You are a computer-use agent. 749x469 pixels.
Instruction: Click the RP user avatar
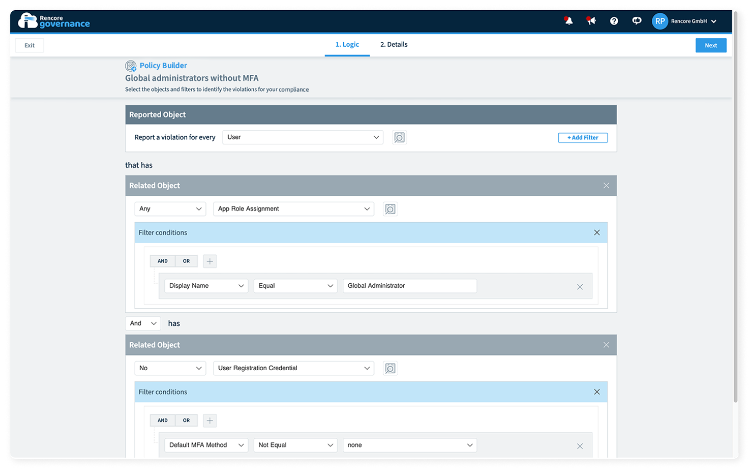click(660, 21)
